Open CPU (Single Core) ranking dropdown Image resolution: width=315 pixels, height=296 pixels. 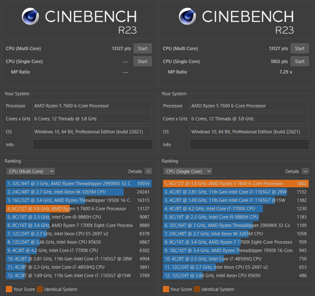pos(188,171)
